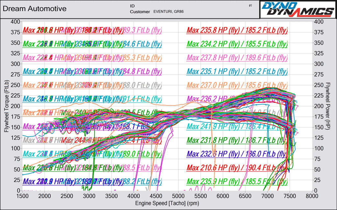Select the Dream Automotive title text
Viewport: 337px width, 210px height.
[35, 9]
